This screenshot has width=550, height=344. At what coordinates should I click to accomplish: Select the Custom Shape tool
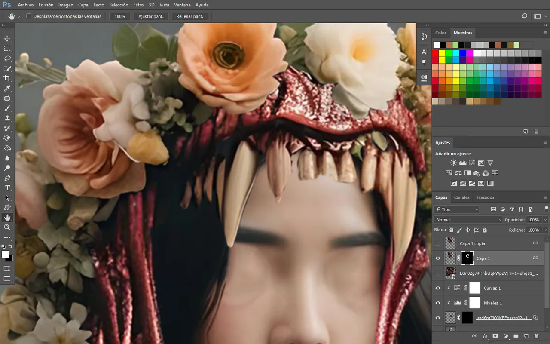click(x=7, y=208)
